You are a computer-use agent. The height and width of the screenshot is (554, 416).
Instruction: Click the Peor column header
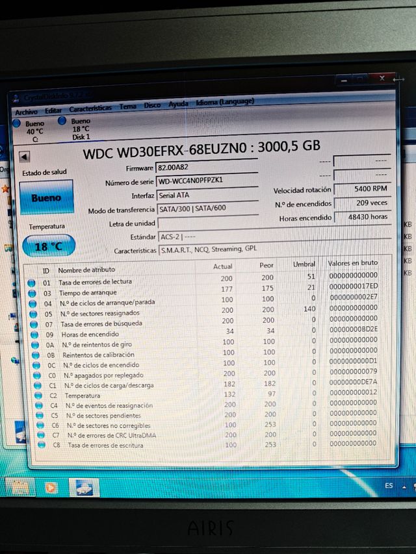point(266,265)
